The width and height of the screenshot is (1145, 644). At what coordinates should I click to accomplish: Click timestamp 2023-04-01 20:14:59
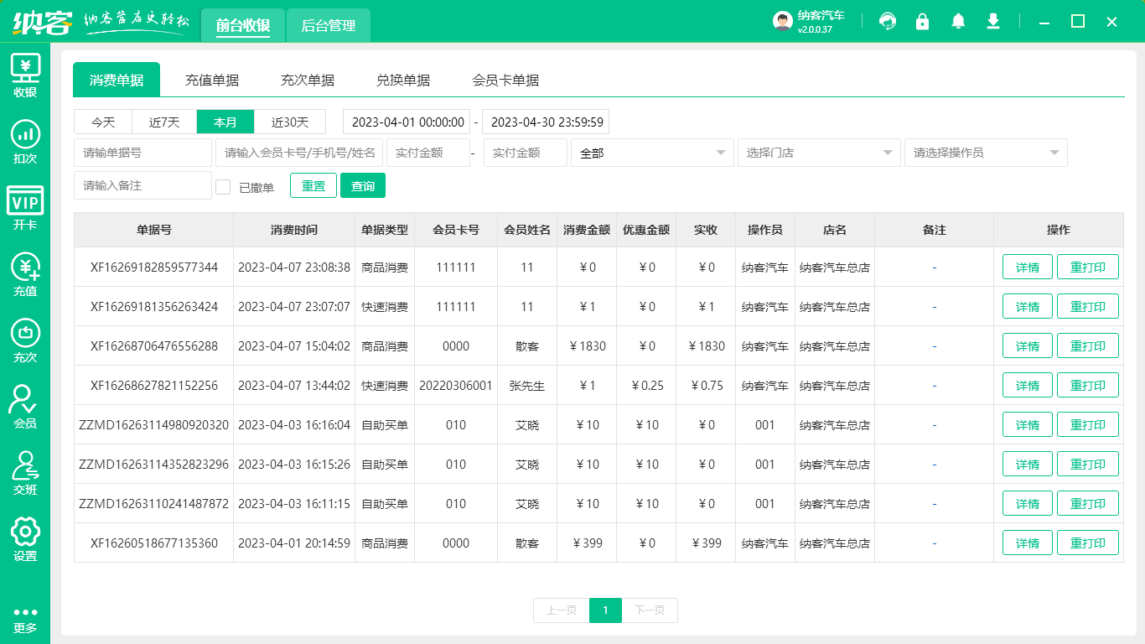coord(294,543)
